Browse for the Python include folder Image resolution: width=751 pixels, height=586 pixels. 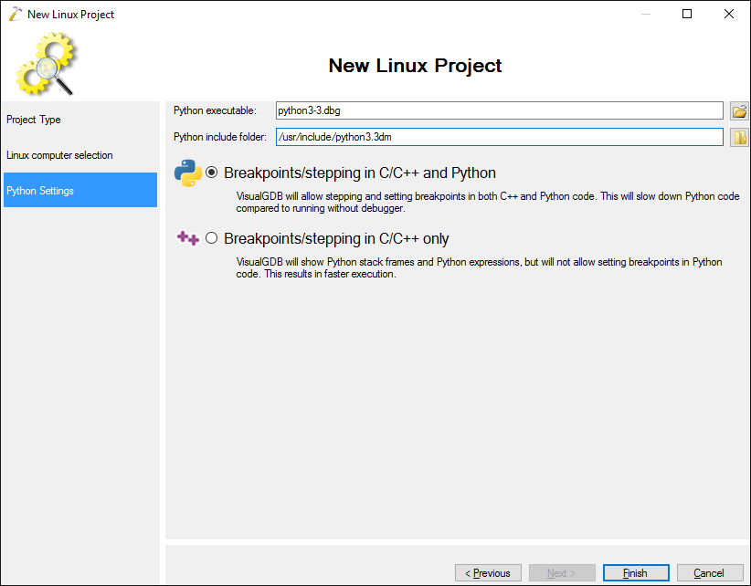740,138
